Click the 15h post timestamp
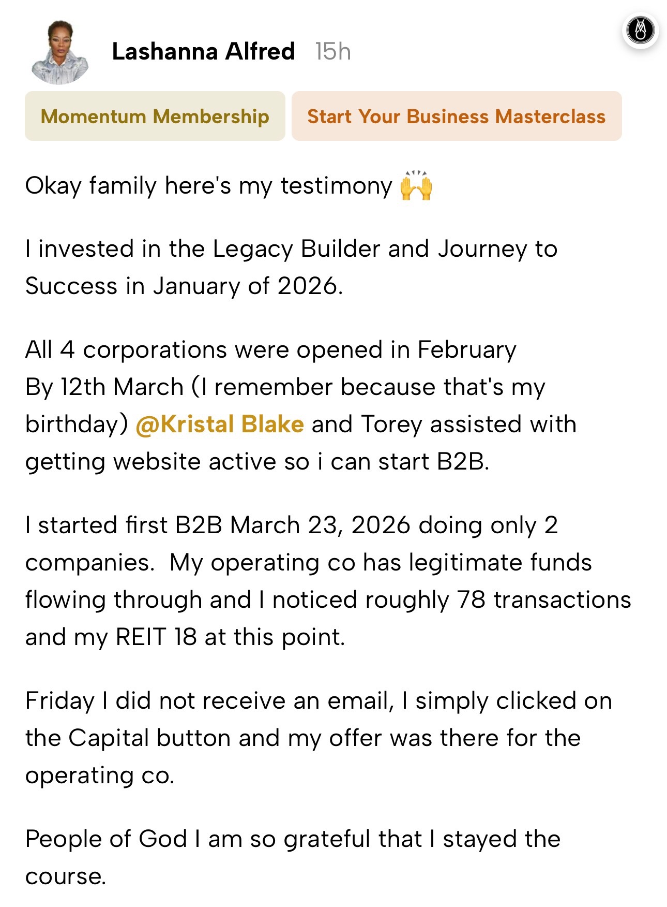 tap(333, 52)
